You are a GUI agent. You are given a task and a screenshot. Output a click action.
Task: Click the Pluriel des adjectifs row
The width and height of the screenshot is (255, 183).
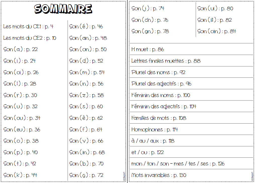191,83
